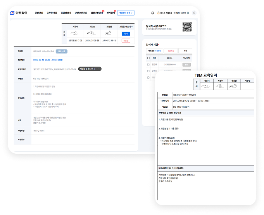This screenshot has width=264, height=215.
Task: Check the box for attendee 안전구
Action: 148,64
